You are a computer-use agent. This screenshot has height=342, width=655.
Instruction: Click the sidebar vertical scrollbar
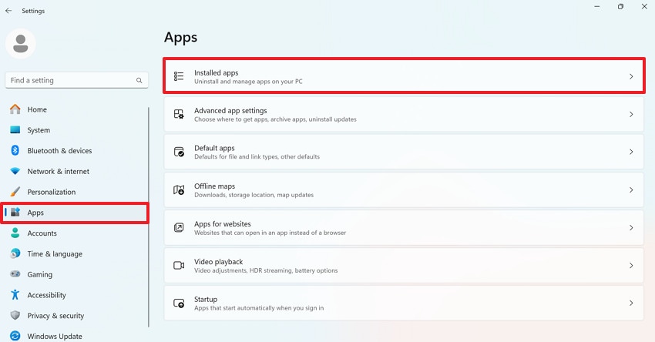(148, 217)
